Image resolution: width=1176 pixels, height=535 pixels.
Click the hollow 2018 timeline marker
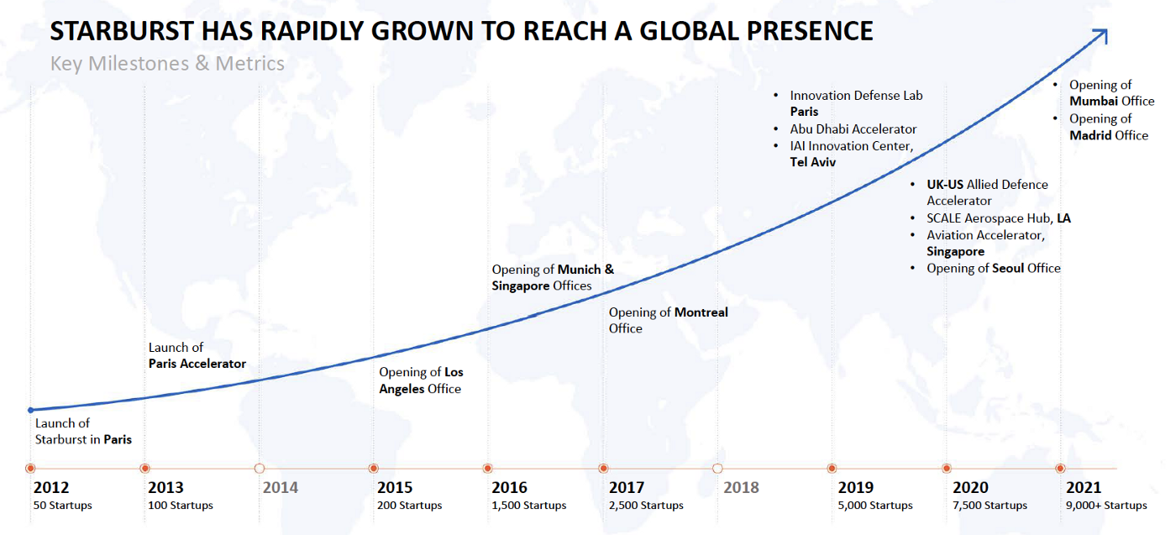pyautogui.click(x=717, y=468)
